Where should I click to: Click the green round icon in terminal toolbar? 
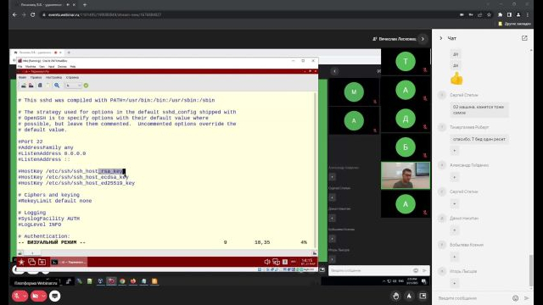pyautogui.click(x=86, y=86)
